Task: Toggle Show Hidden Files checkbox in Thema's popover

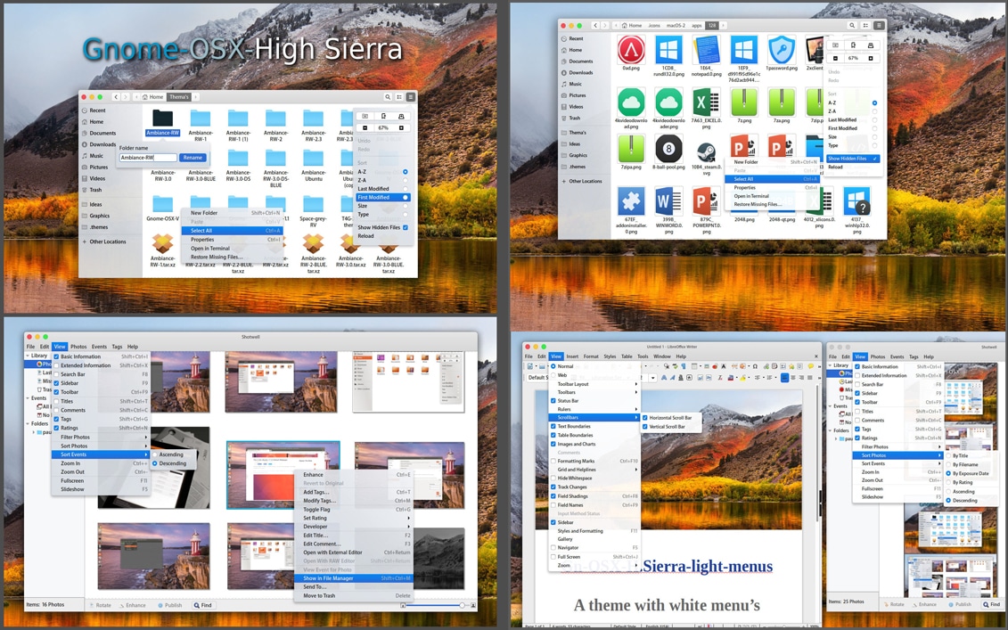Action: 406,227
